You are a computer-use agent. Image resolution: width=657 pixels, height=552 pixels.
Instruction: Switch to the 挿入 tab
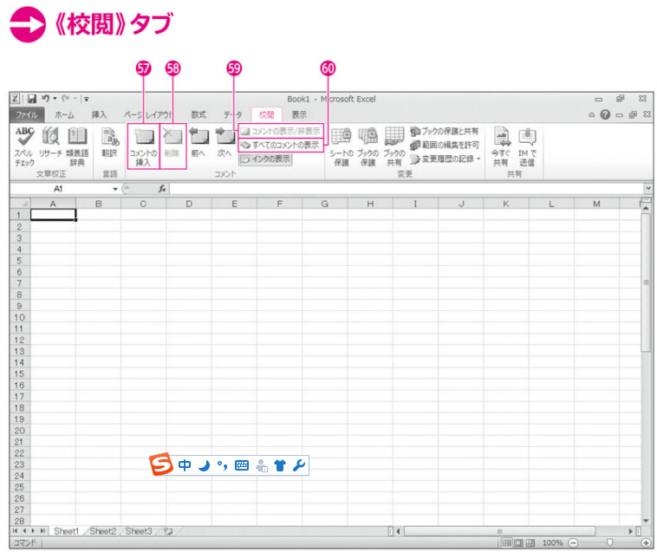tap(99, 114)
